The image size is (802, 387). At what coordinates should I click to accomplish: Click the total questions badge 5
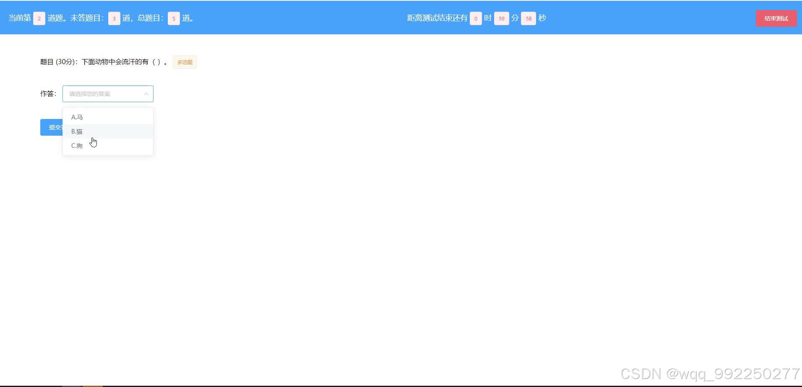[174, 18]
